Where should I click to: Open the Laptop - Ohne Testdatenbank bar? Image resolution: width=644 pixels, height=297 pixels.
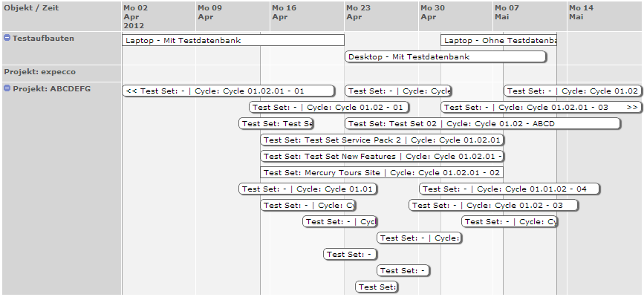(x=498, y=40)
